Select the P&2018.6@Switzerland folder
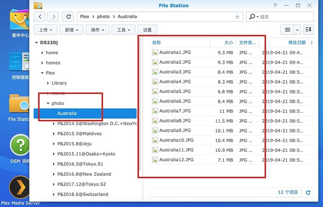This screenshot has height=207, width=323. pos(82,194)
